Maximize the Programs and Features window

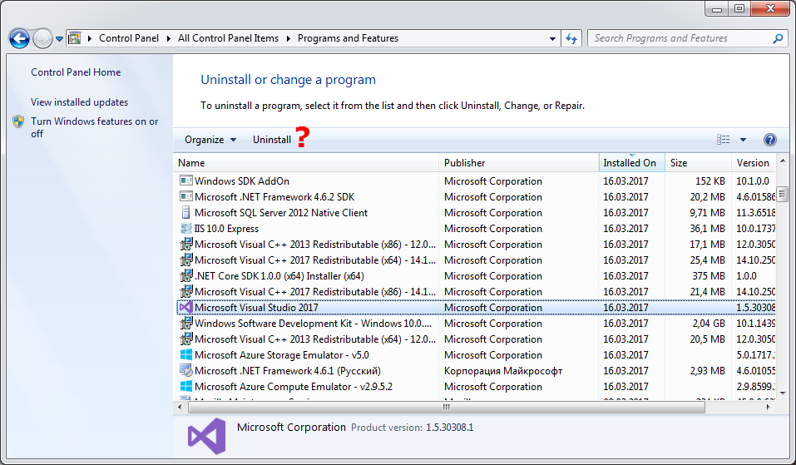click(739, 8)
